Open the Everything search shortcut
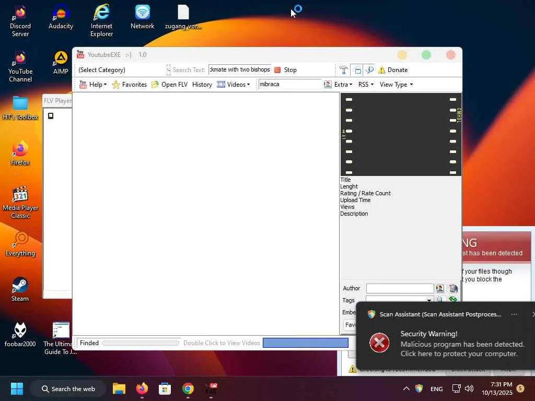 pos(20,244)
